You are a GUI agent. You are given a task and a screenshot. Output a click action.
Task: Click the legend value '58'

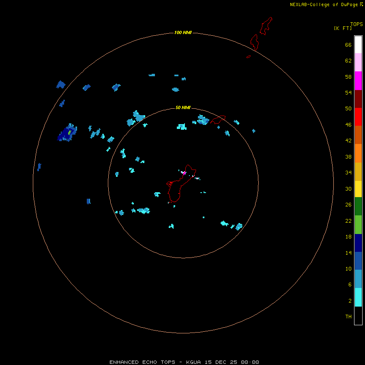tap(348, 77)
